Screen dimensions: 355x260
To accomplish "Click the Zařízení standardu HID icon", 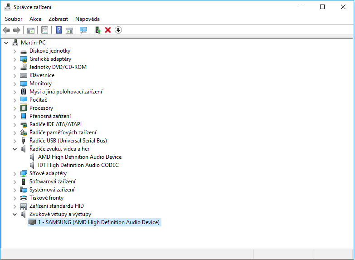I will (23, 206).
